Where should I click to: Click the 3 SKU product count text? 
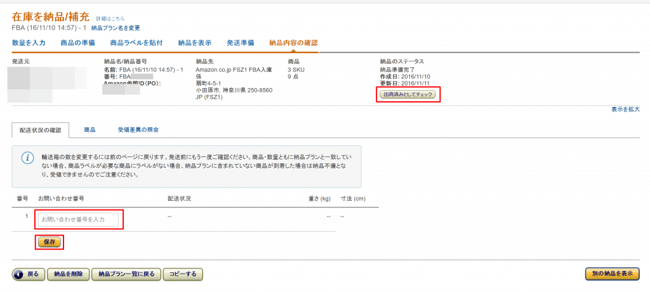296,70
